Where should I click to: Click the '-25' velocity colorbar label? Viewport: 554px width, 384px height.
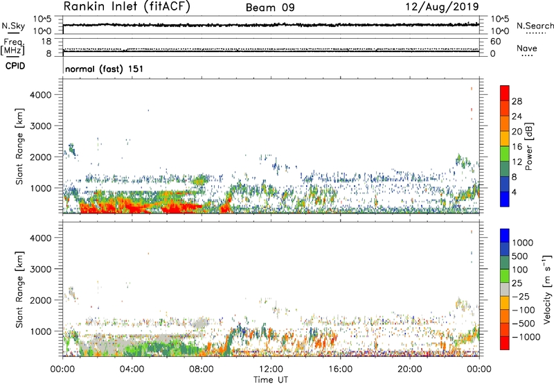(520, 297)
